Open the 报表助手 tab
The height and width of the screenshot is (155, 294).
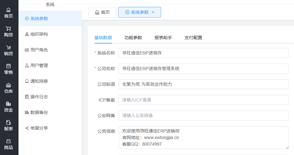163,38
